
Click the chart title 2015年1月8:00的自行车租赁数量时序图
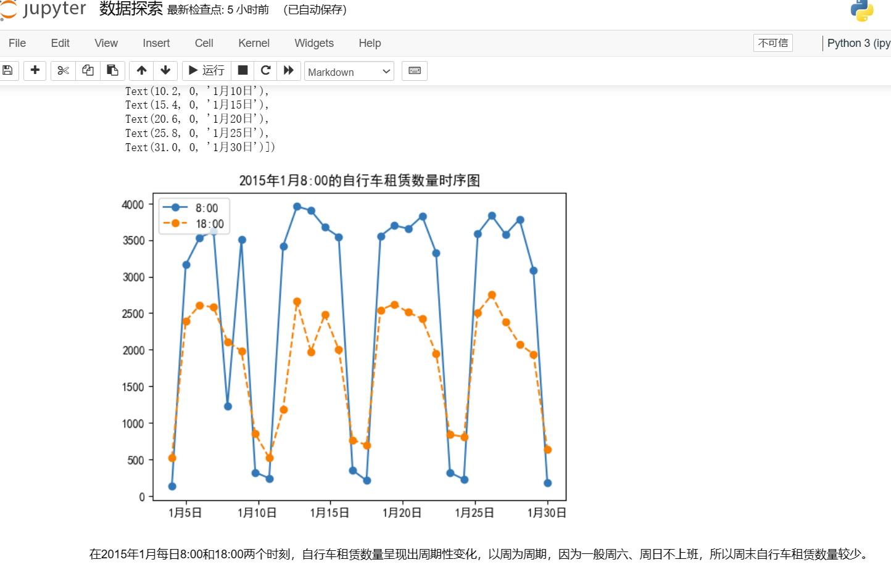[359, 181]
